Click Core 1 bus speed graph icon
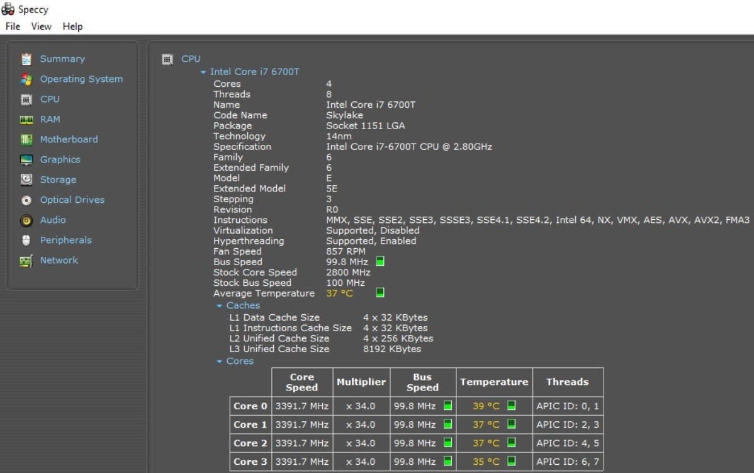 coord(447,424)
